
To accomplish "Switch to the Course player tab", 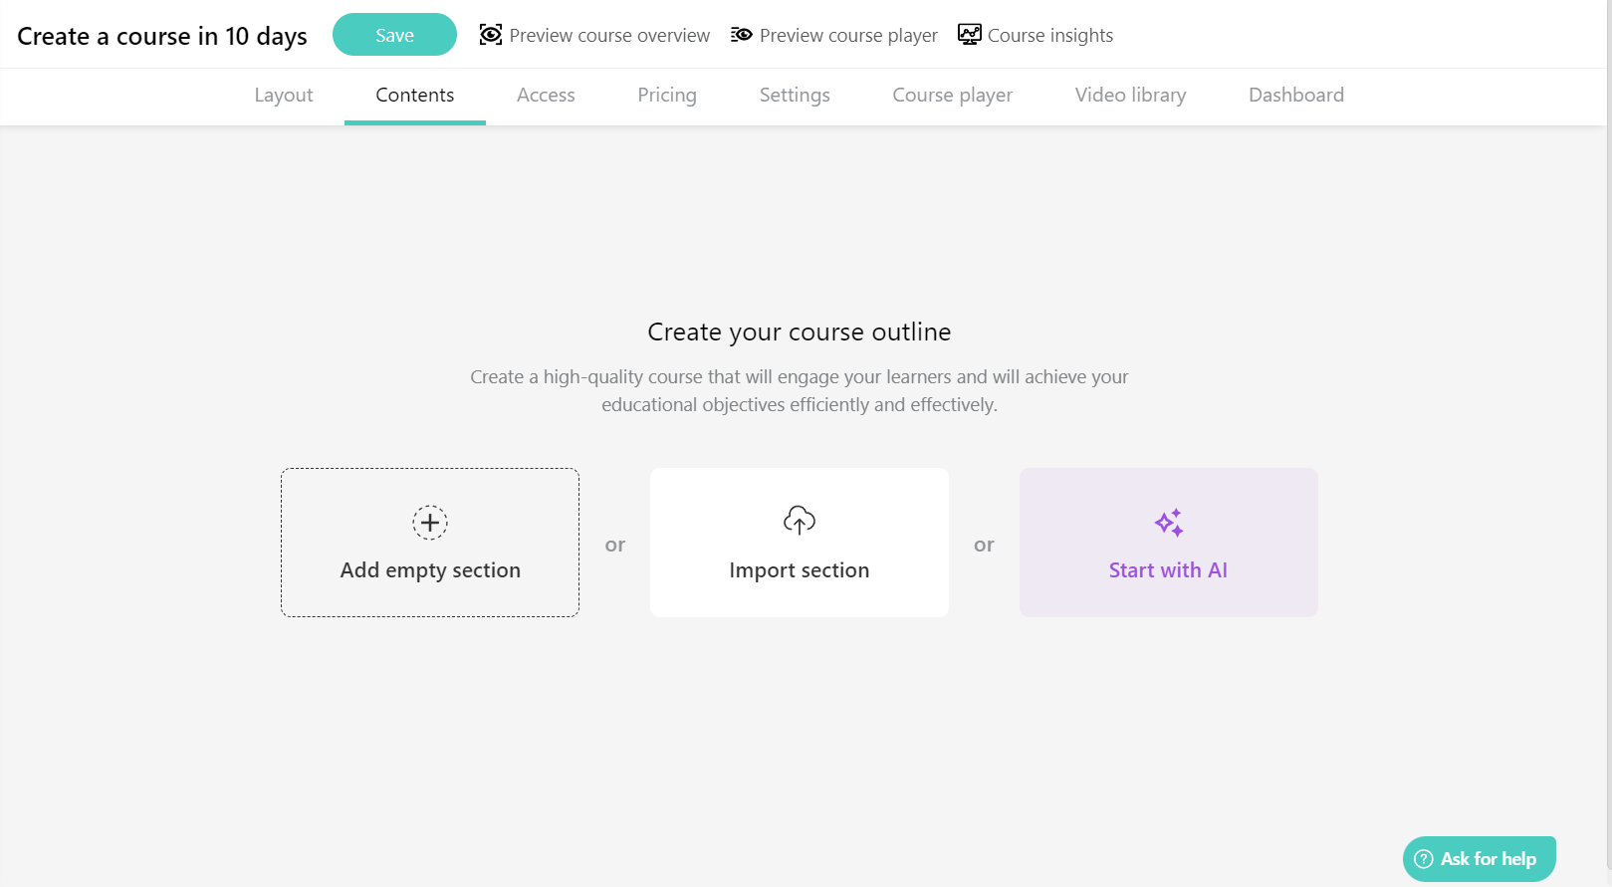I will [952, 95].
